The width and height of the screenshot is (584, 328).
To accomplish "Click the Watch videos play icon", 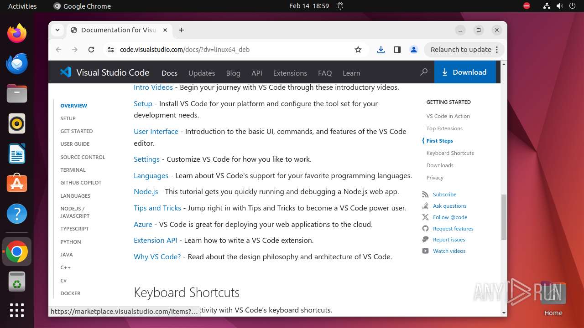I will (x=425, y=251).
